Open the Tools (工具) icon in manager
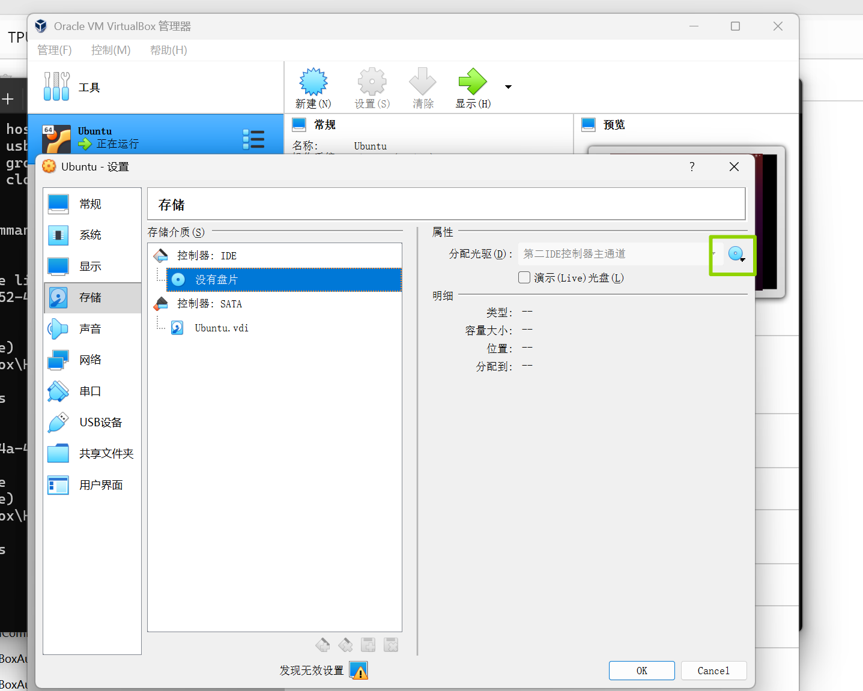 [56, 86]
